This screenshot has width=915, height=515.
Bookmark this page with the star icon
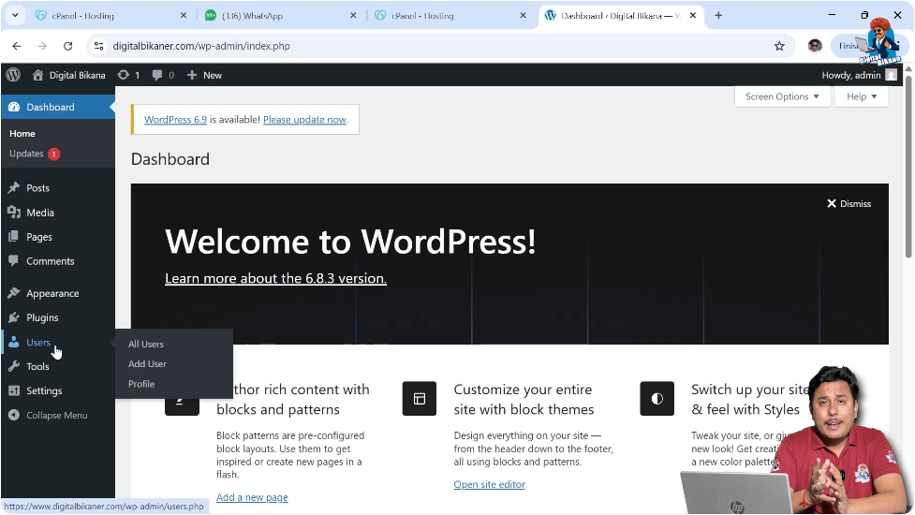click(779, 46)
